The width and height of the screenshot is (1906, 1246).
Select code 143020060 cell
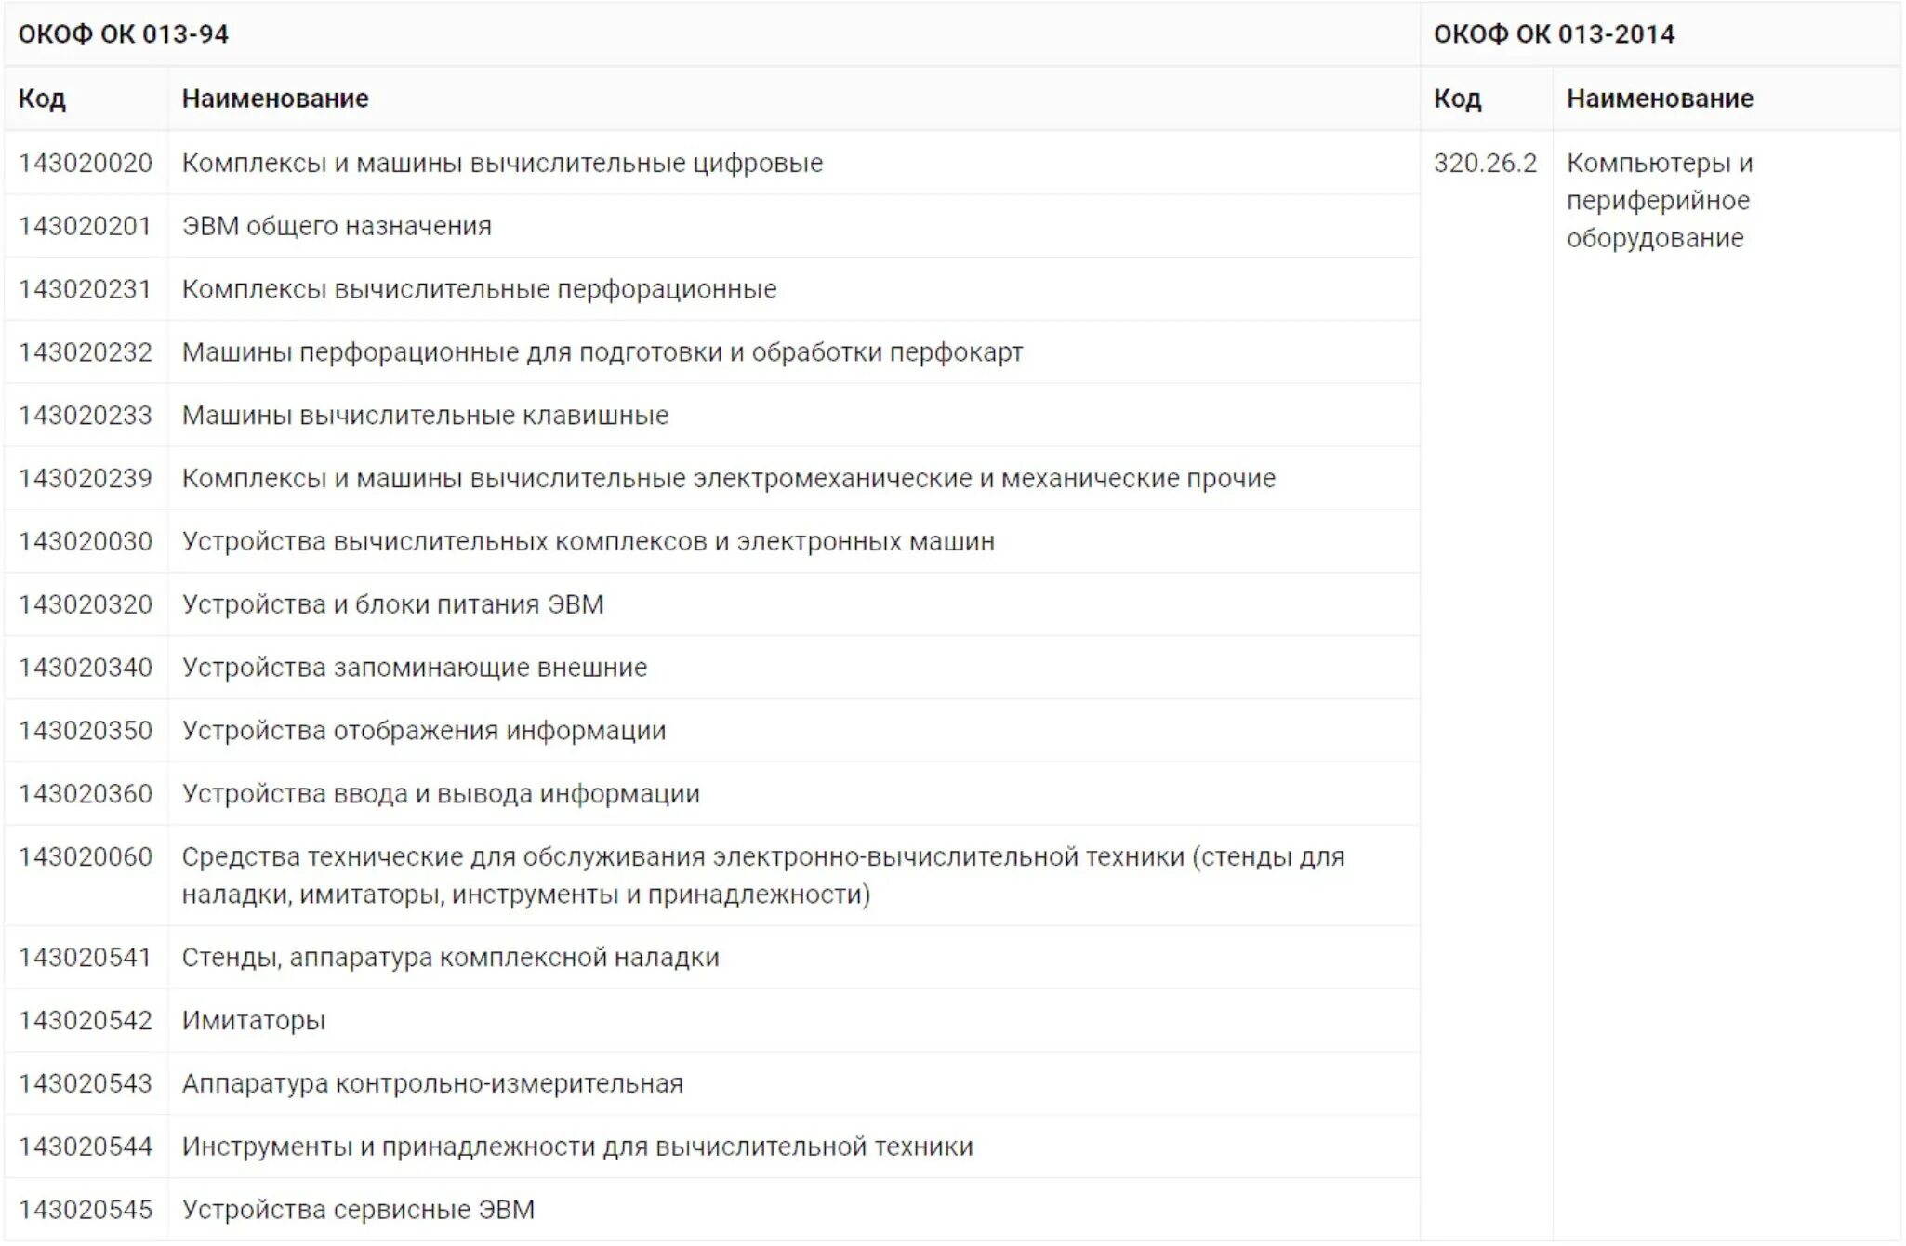point(86,875)
